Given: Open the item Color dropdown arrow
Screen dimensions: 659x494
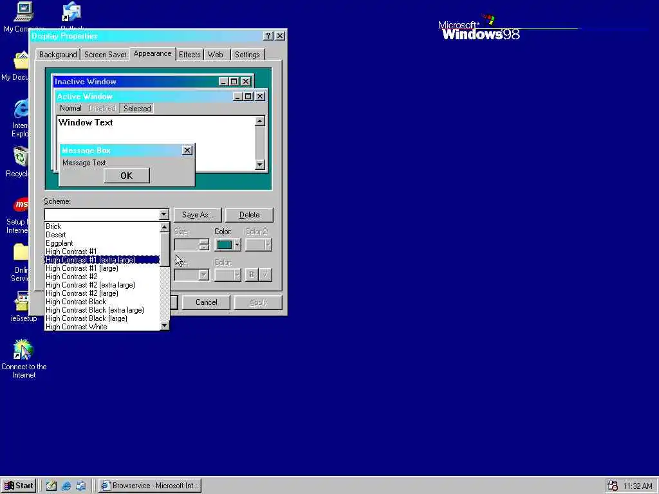Looking at the screenshot, I should (237, 245).
